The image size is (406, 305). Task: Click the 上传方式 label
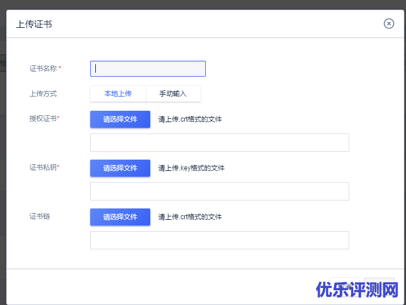click(43, 94)
